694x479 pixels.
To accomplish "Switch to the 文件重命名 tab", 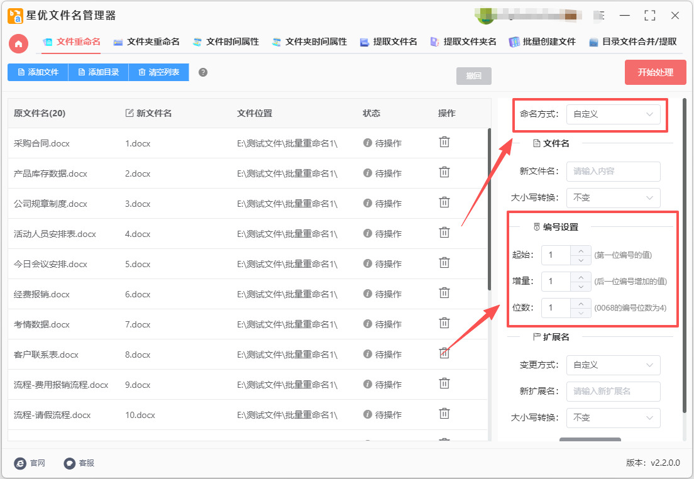I will [x=71, y=42].
